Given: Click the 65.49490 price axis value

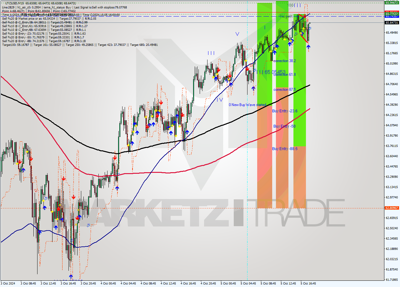Looking at the screenshot, I should click(x=392, y=33).
